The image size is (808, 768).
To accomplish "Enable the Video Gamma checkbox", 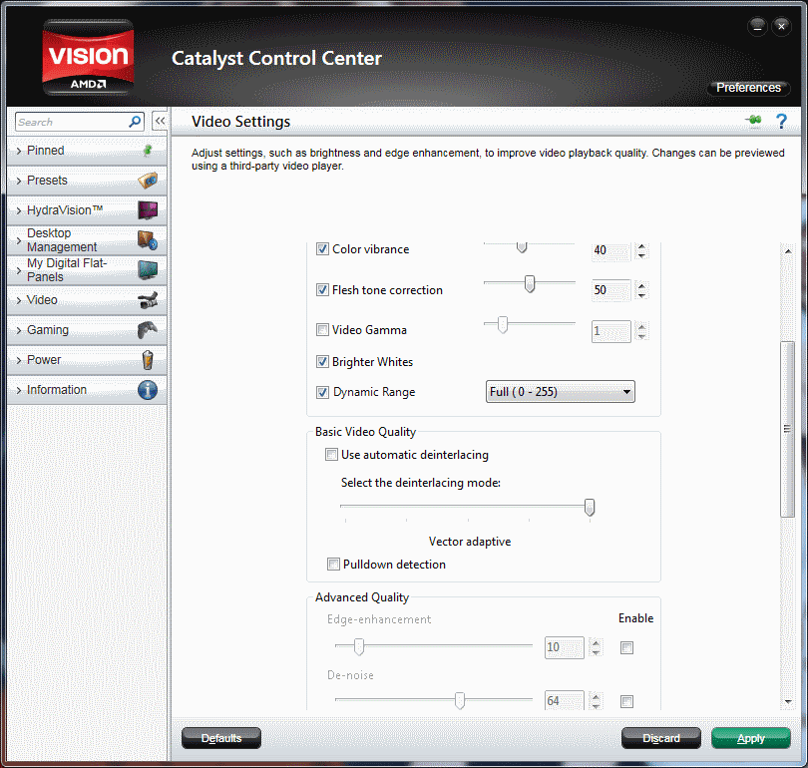I will click(322, 330).
